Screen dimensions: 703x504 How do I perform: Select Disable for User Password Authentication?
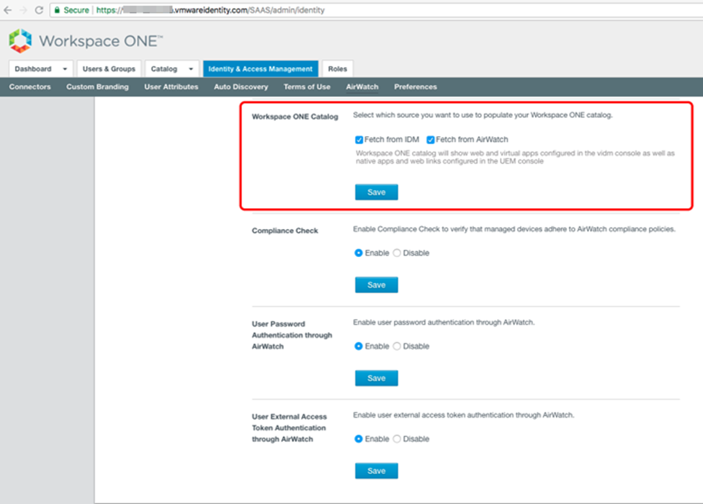397,346
